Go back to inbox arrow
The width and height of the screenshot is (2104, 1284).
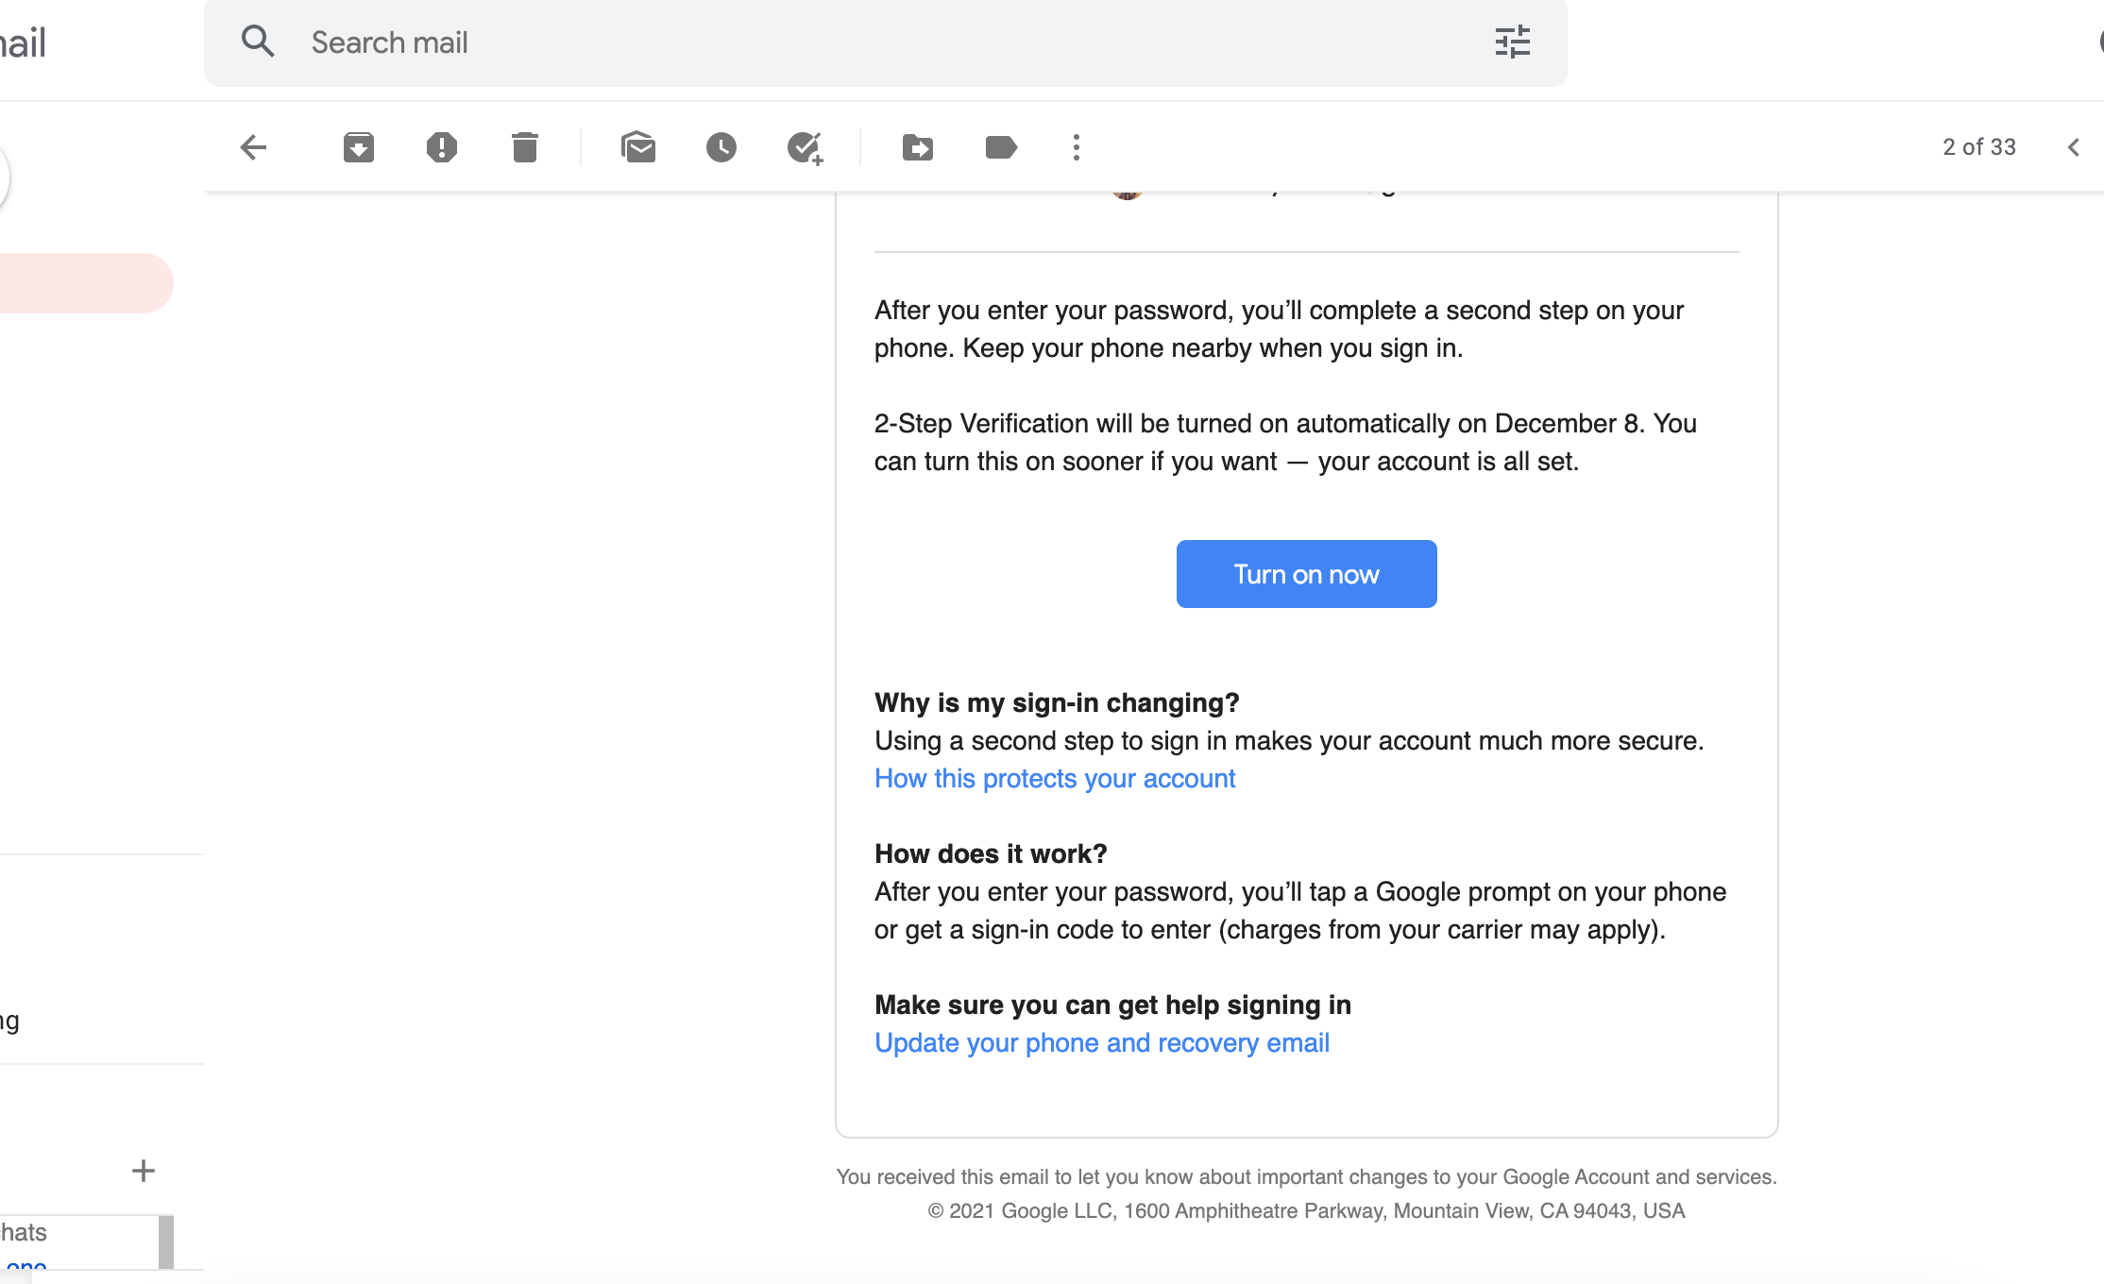[253, 146]
